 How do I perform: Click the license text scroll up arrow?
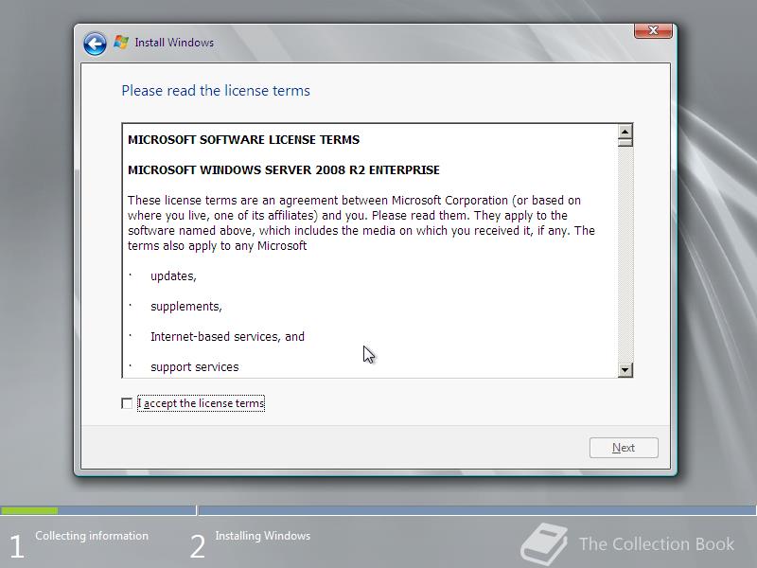pyautogui.click(x=625, y=132)
